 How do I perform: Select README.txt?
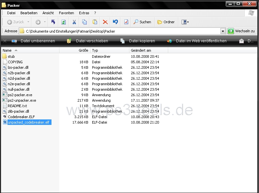pos(17,106)
